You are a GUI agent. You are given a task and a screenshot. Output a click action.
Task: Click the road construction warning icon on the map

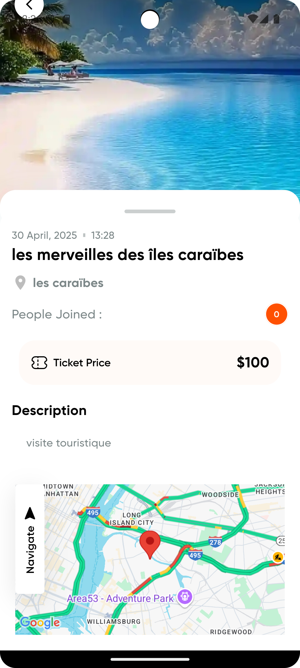coord(278,557)
